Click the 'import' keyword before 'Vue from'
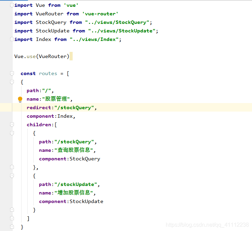 (x=24, y=5)
